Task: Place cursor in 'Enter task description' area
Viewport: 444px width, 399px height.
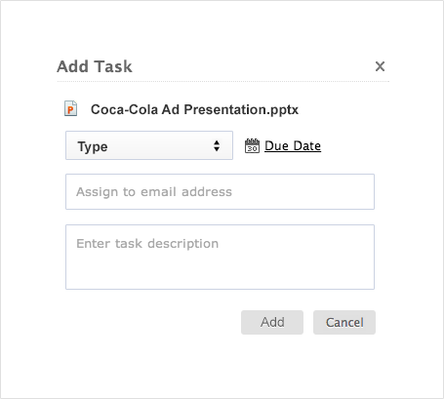Action: pyautogui.click(x=220, y=257)
